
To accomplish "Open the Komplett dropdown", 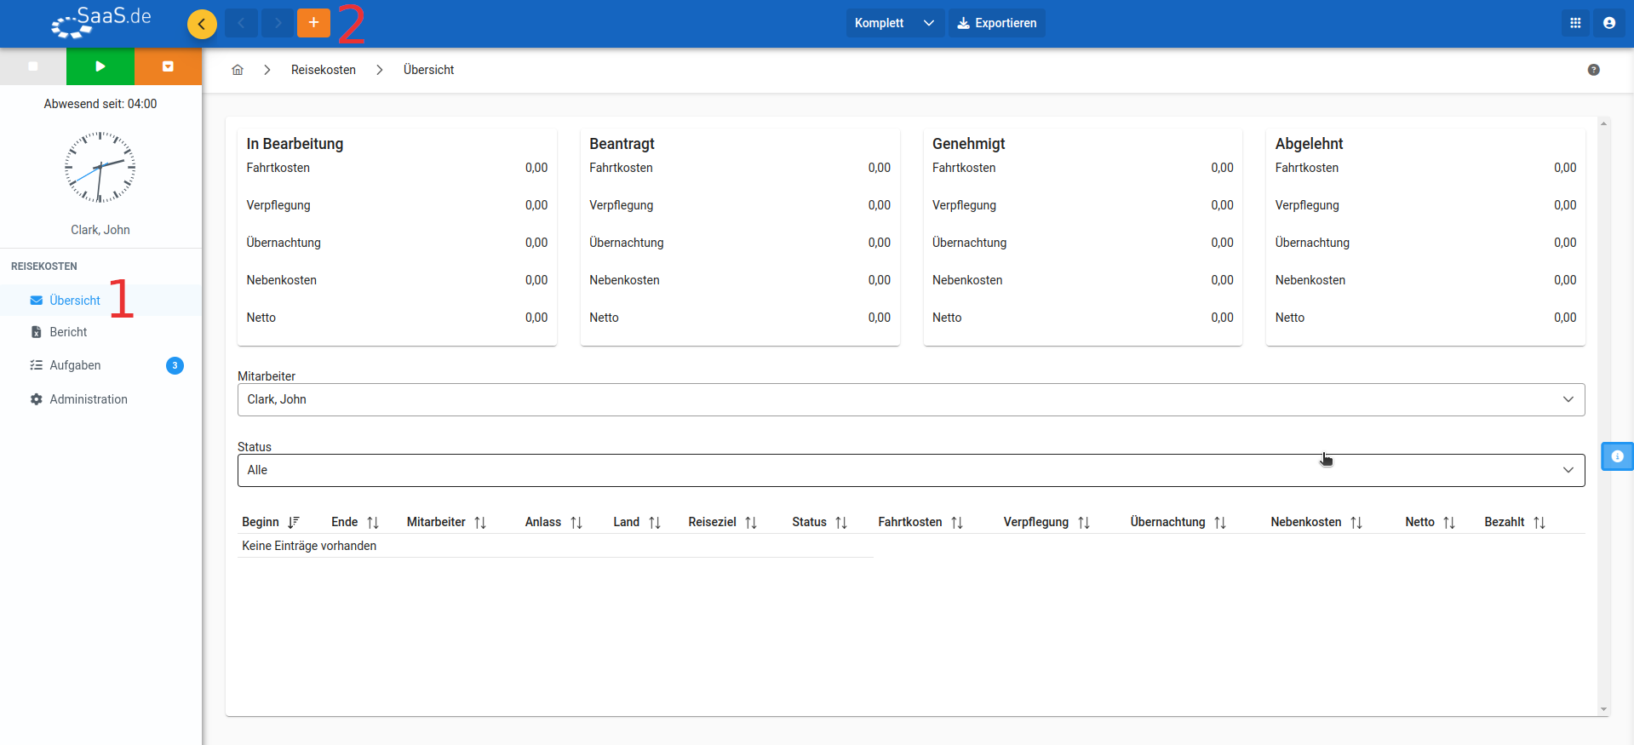I will [895, 23].
